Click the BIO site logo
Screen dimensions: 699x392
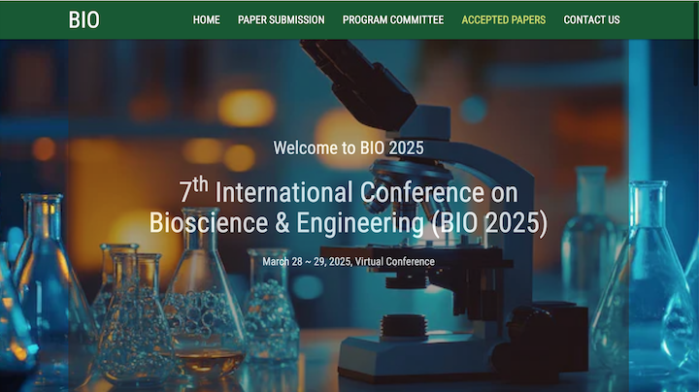pyautogui.click(x=83, y=19)
